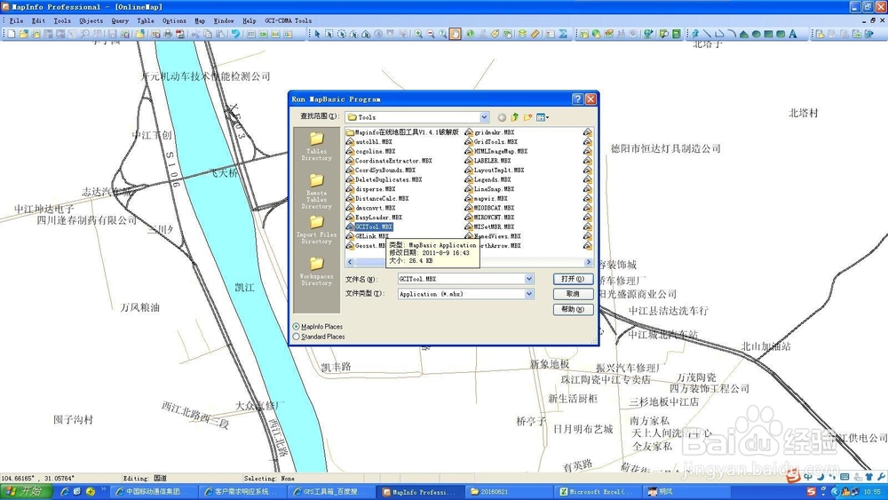Open the Objects menu

(91, 20)
